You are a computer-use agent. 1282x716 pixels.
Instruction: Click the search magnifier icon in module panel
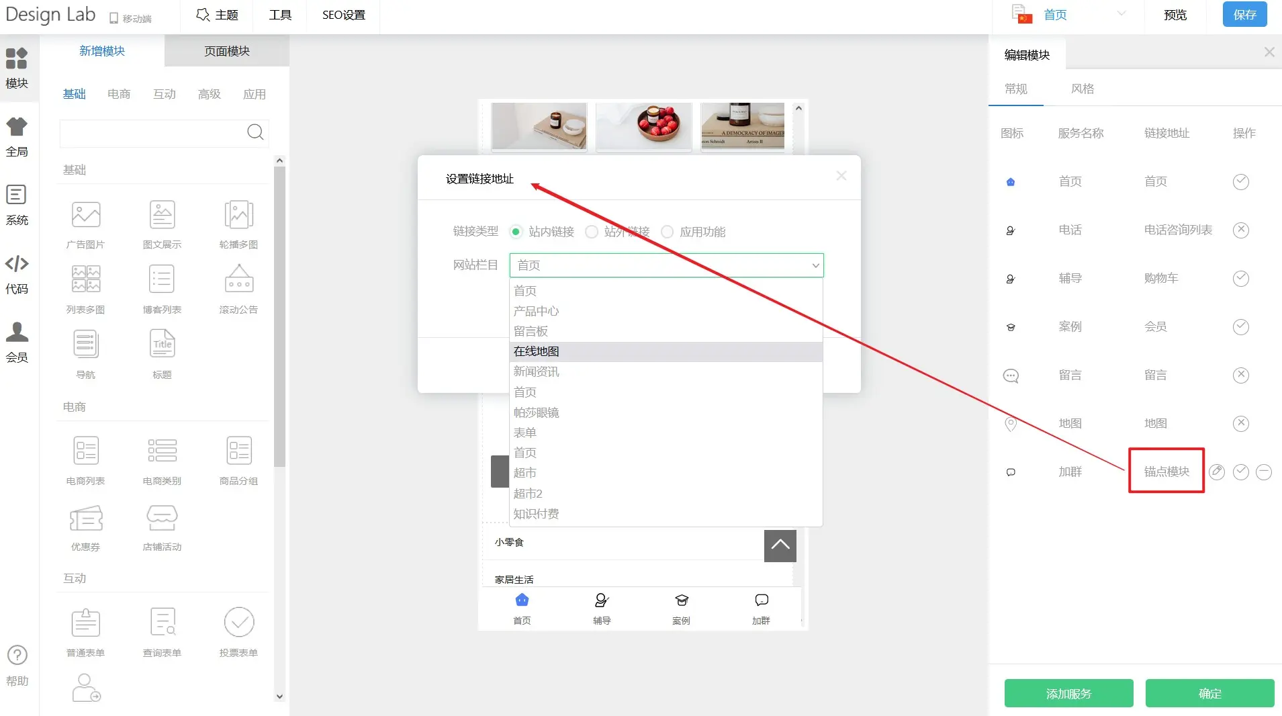pos(255,132)
